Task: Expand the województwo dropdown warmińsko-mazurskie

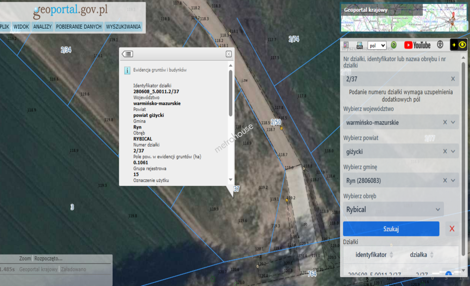Action: click(453, 122)
